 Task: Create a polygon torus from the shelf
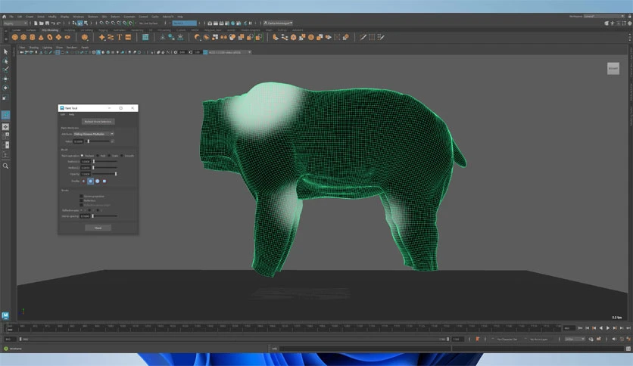coord(50,37)
